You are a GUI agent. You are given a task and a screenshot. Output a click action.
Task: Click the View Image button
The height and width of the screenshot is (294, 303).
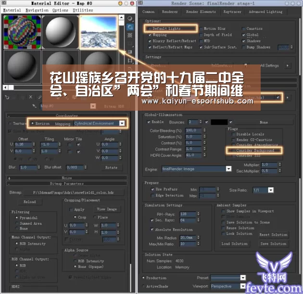[x=107, y=209]
